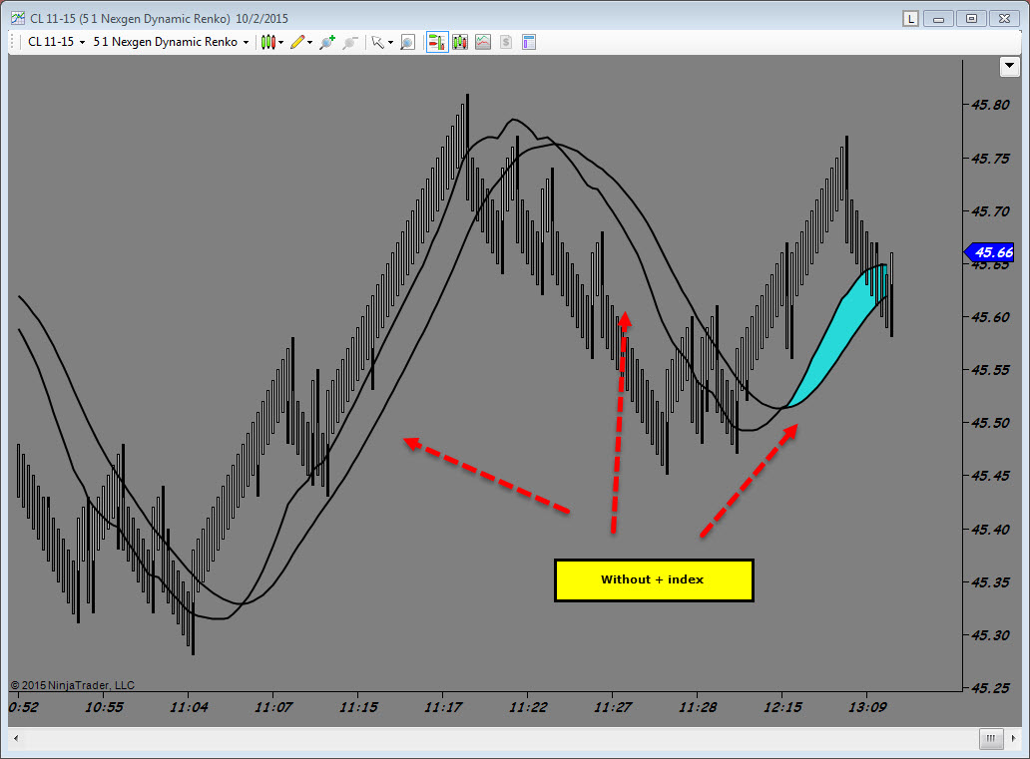
Task: Click the horizontal scrollbar left arrow
Action: coord(16,739)
